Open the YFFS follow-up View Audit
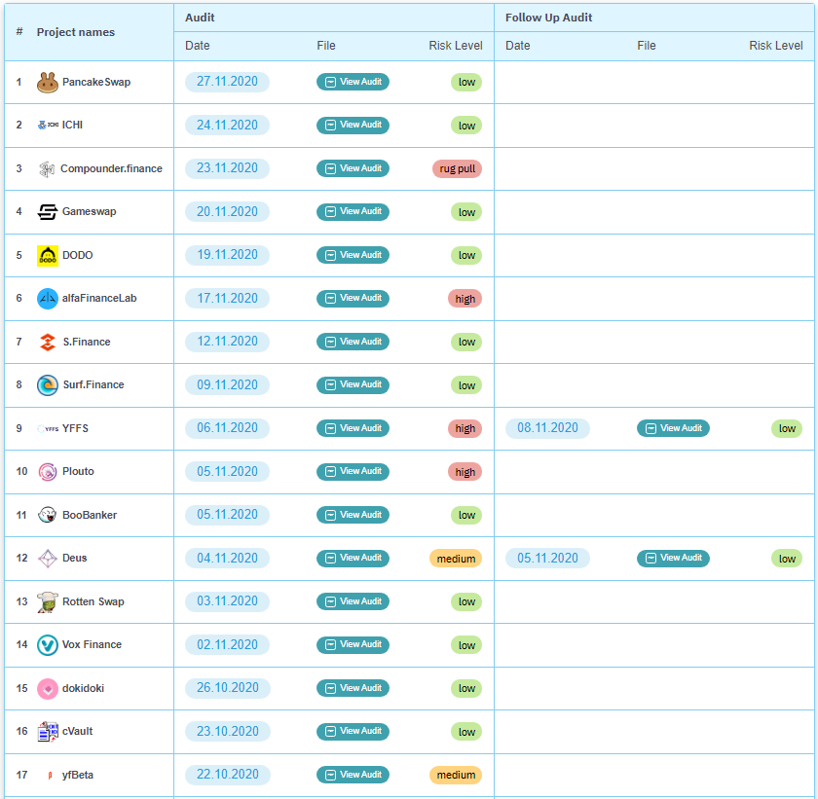The width and height of the screenshot is (818, 799). coord(673,428)
